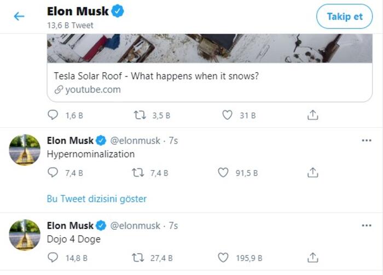Image resolution: width=383 pixels, height=275 pixels.
Task: Like the Tesla Solar Roof tweet
Action: click(x=228, y=115)
